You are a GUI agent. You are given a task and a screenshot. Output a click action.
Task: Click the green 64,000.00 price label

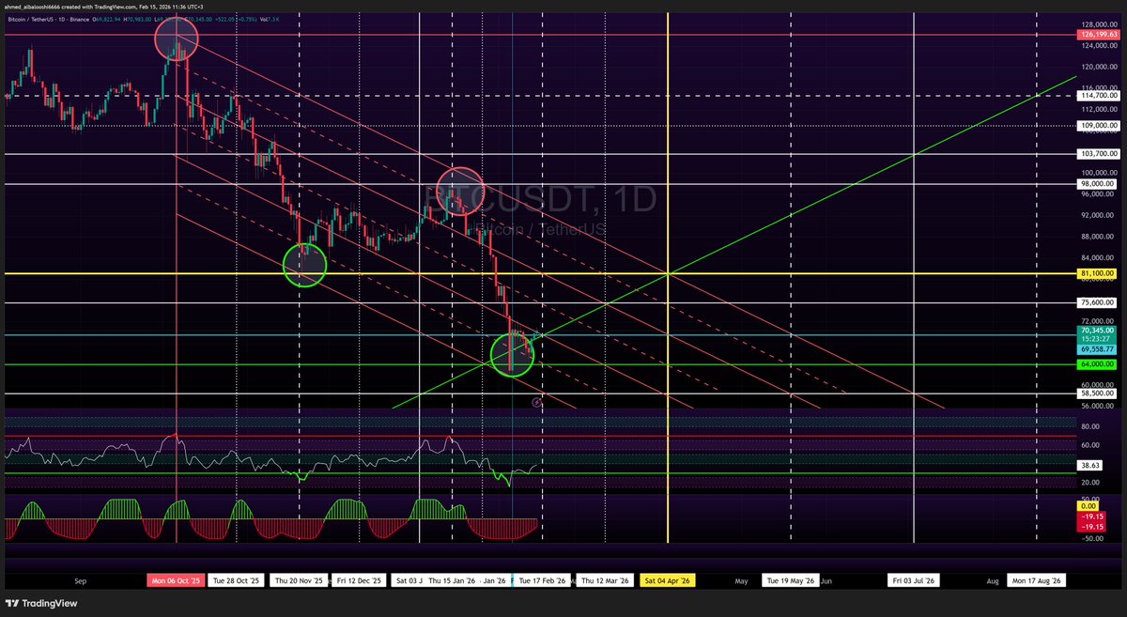(1097, 363)
